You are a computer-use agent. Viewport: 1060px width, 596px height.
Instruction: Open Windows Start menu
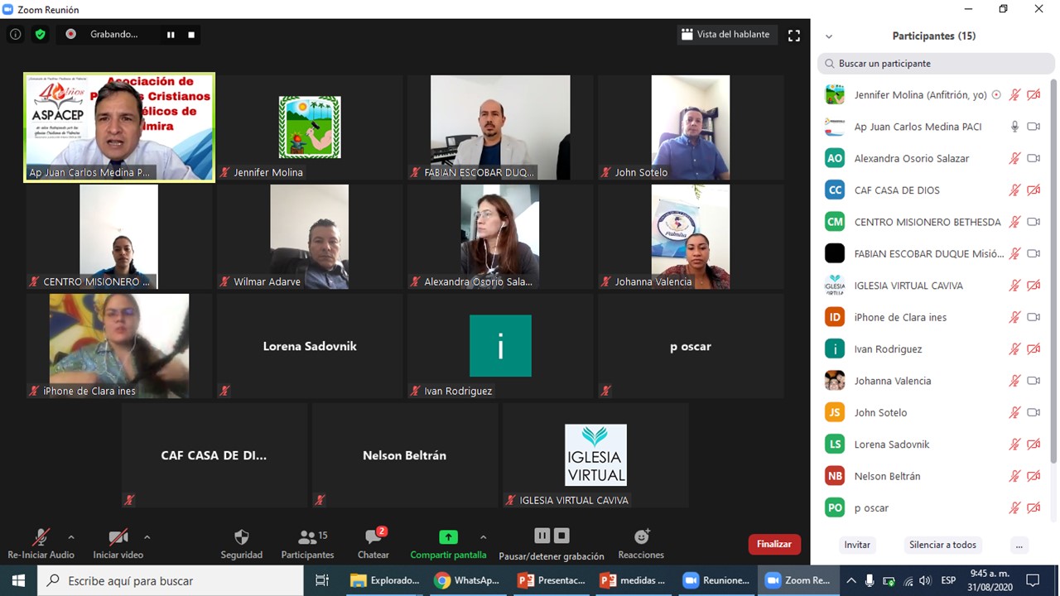(18, 580)
